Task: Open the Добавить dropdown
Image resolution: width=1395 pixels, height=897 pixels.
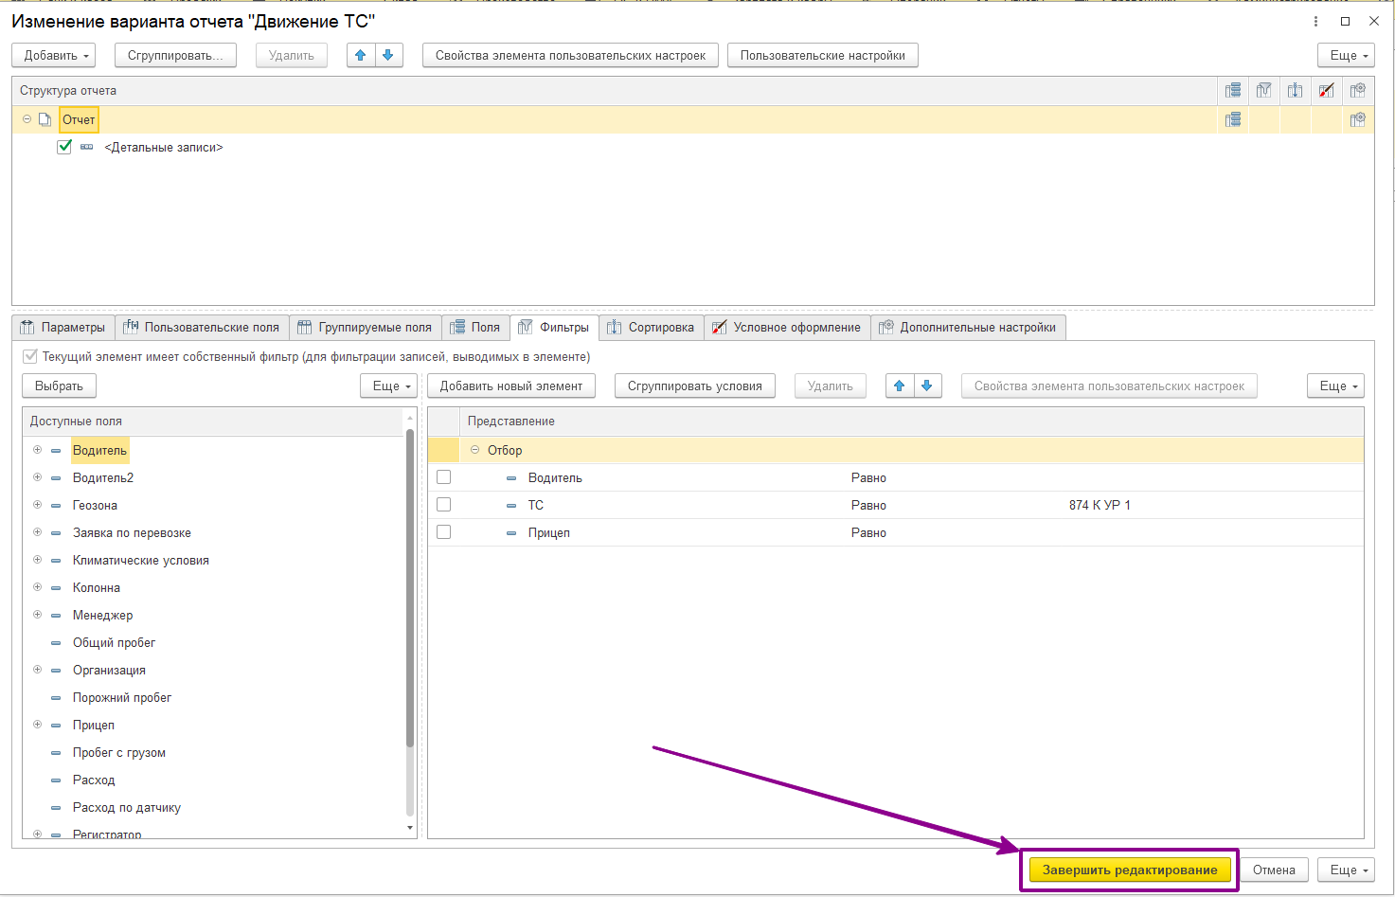Action: point(54,55)
